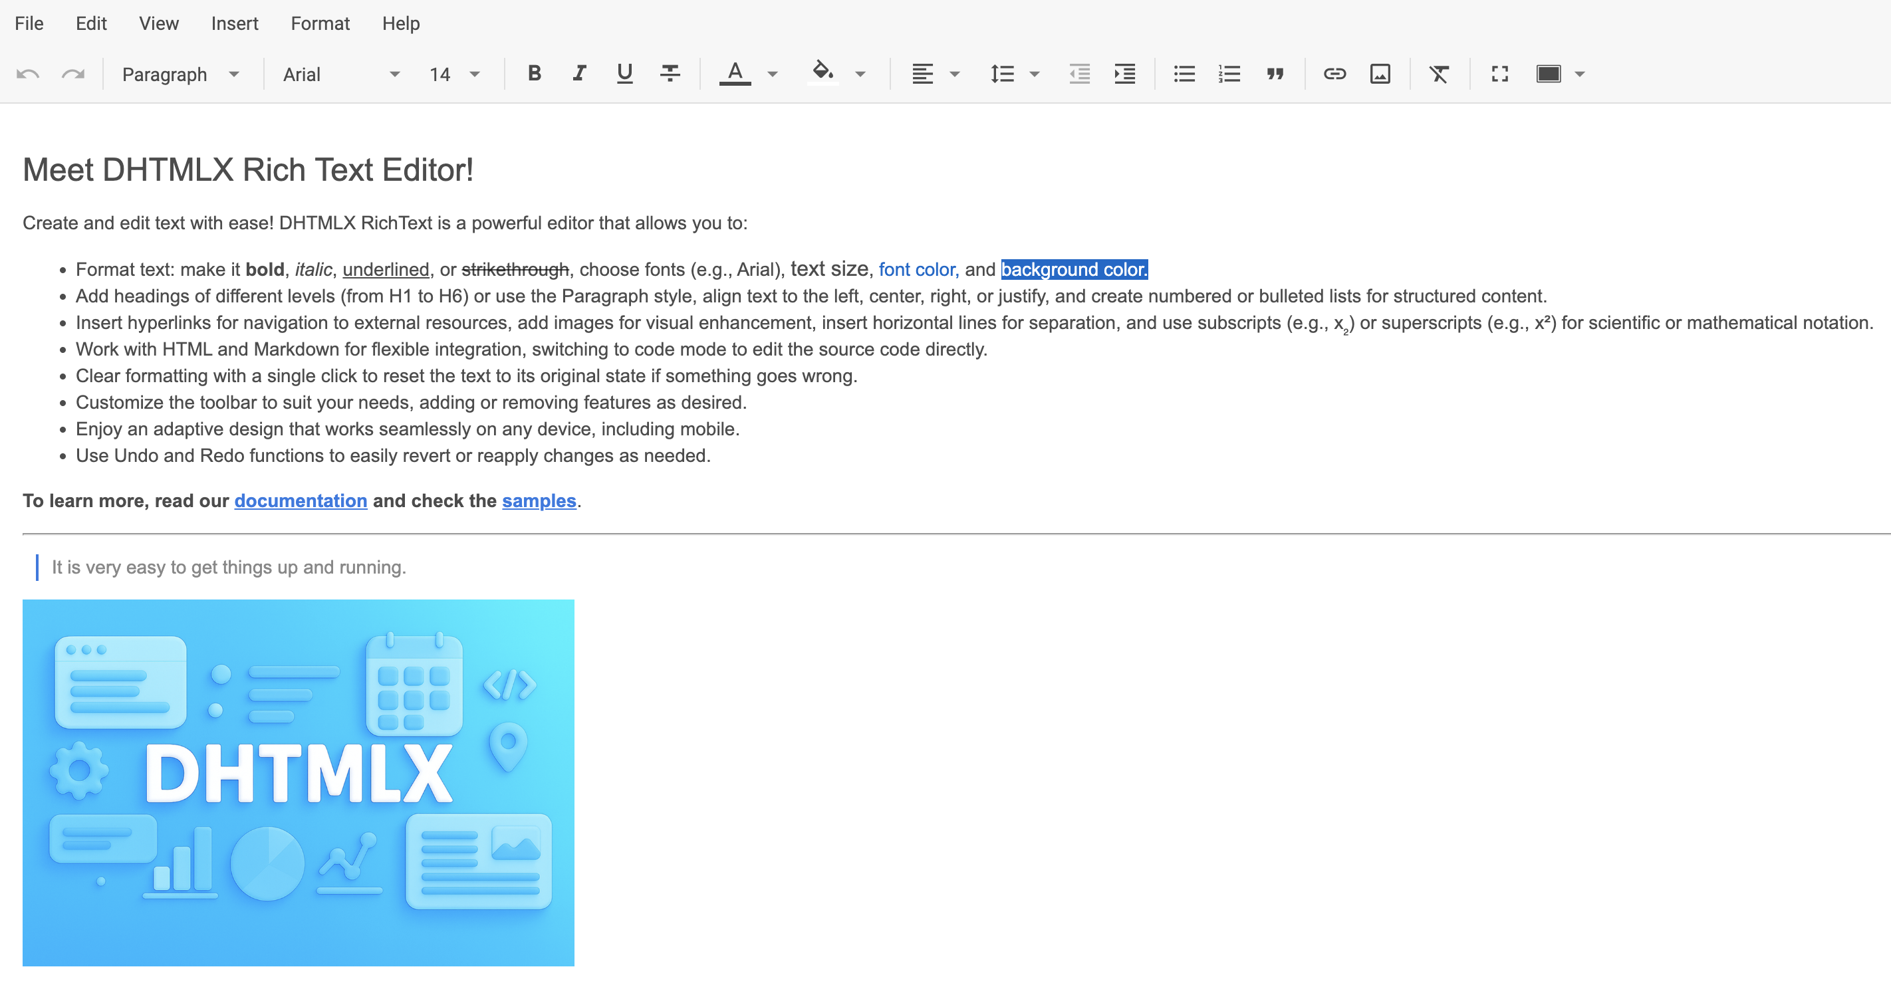Toggle bold formatting button
1891x985 pixels.
[x=535, y=73]
